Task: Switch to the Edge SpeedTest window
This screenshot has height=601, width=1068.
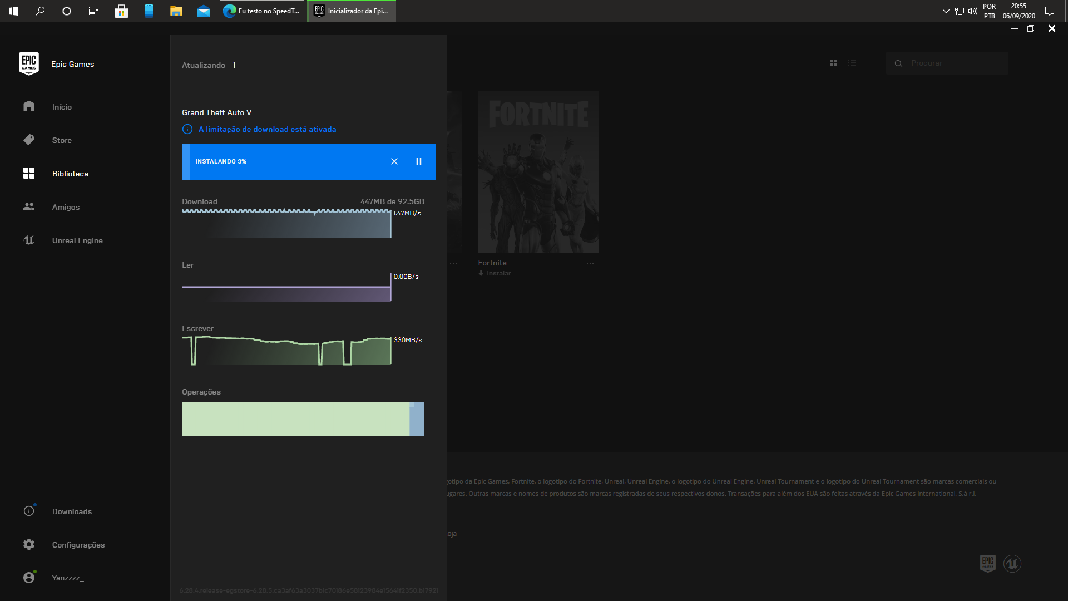Action: [x=261, y=11]
